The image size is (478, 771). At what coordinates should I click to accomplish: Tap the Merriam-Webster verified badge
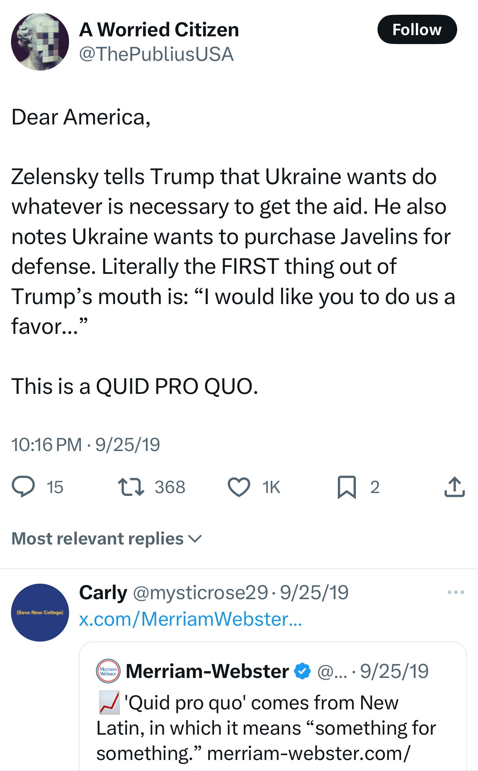[x=302, y=671]
